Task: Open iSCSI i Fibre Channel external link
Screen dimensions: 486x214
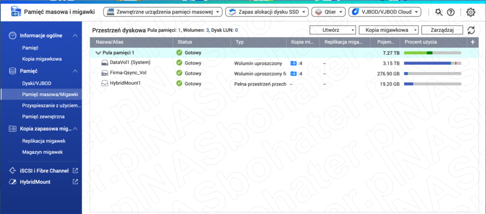Action: click(75, 170)
